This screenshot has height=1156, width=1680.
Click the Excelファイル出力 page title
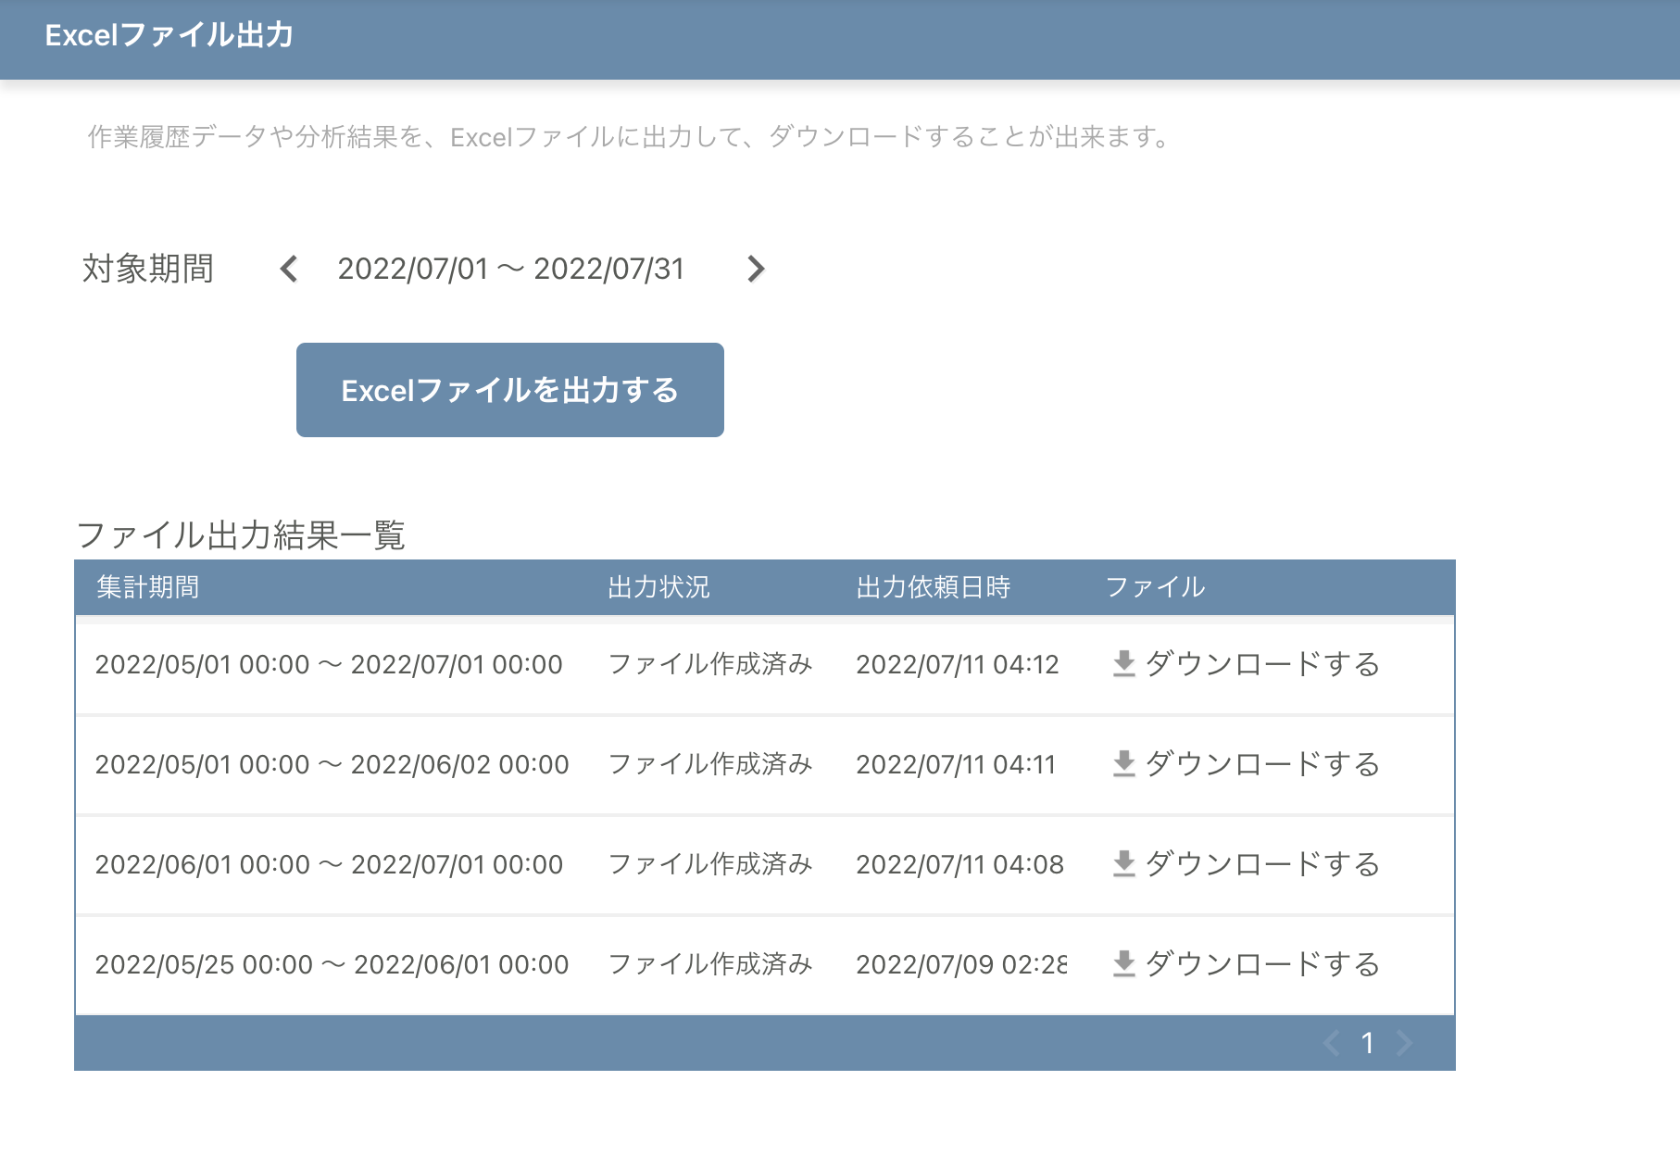(169, 35)
